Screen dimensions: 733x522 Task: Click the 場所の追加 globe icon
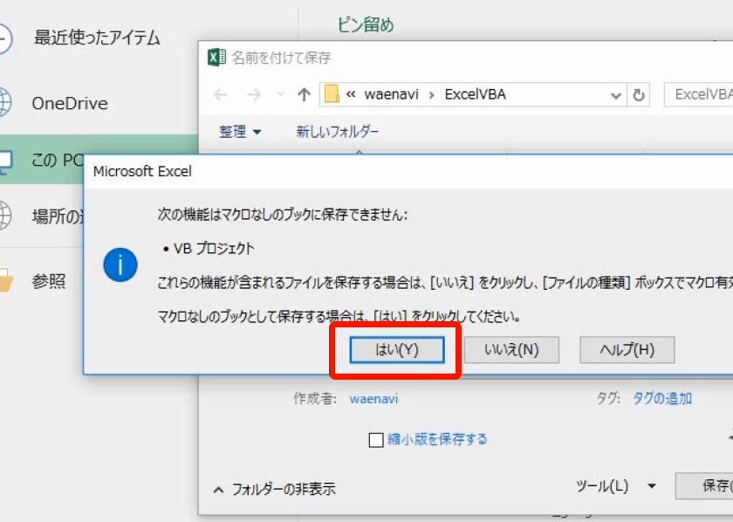4,215
